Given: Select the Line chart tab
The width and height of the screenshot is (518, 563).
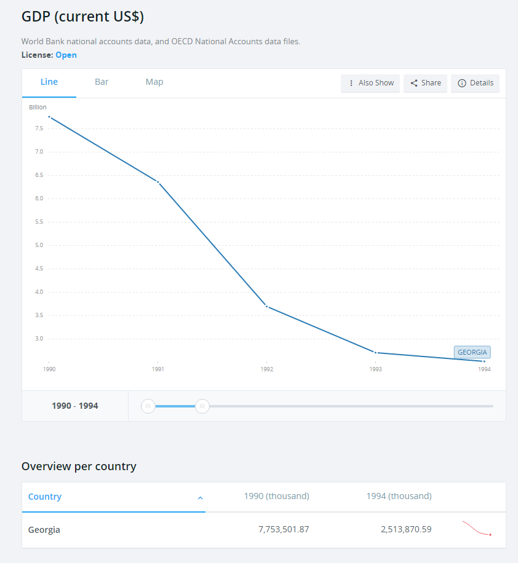Looking at the screenshot, I should click(x=49, y=82).
